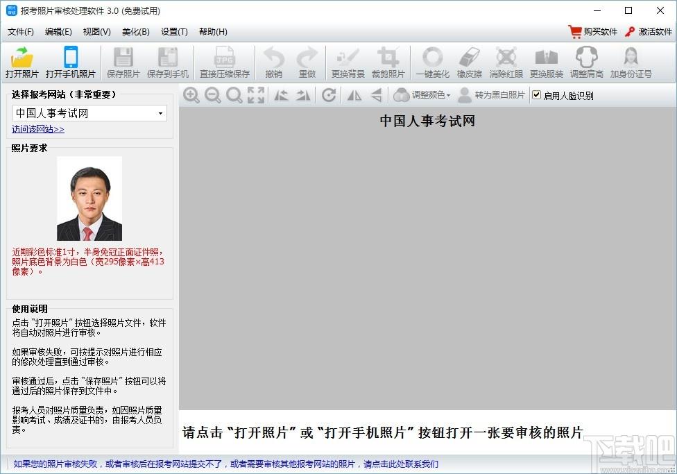The width and height of the screenshot is (677, 474).
Task: Open the 美化(B) menu
Action: (x=135, y=31)
